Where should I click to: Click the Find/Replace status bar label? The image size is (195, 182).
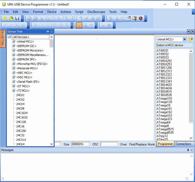click(138, 144)
